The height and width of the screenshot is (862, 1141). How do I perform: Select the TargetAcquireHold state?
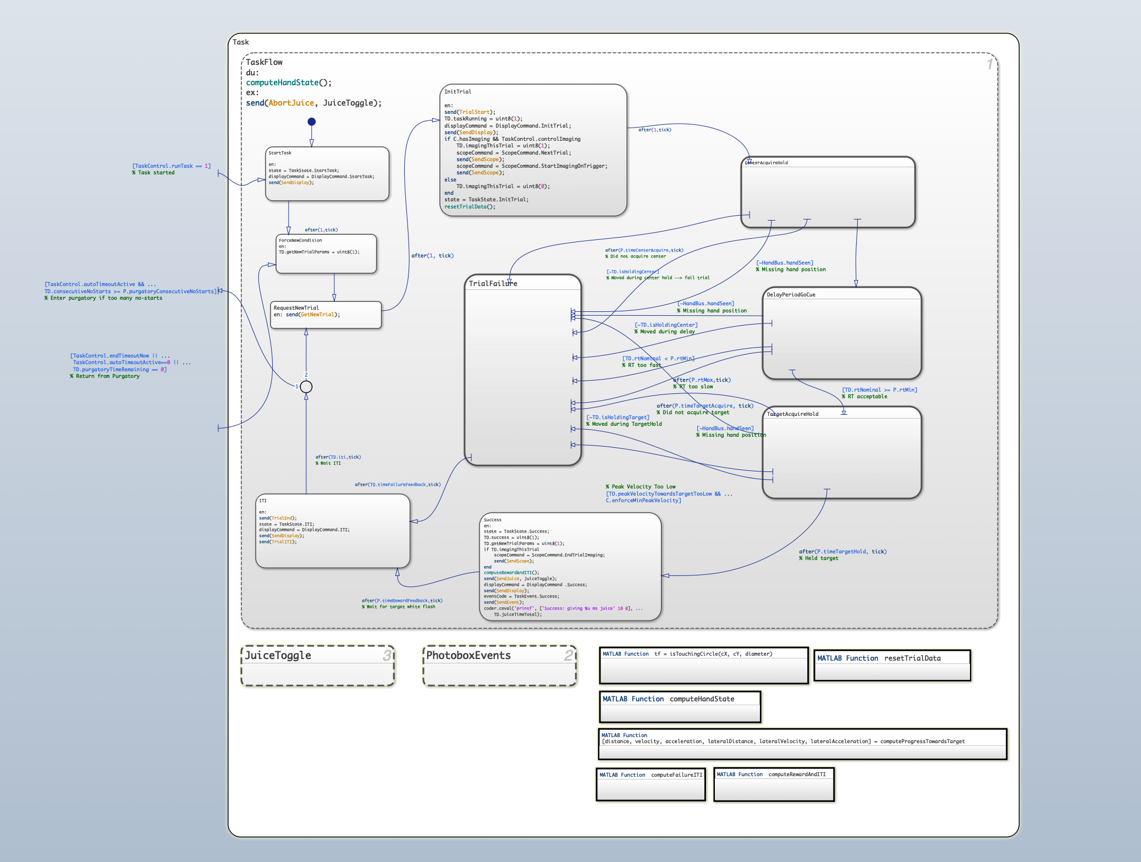(841, 452)
